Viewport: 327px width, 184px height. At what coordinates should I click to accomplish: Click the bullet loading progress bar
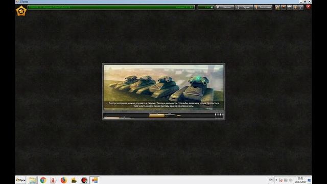163,116
